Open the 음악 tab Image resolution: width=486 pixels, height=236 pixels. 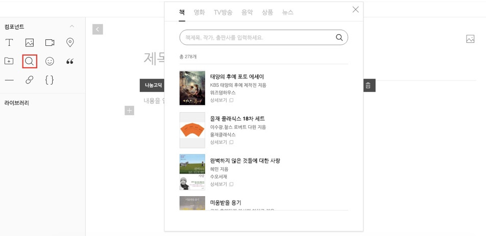(247, 12)
